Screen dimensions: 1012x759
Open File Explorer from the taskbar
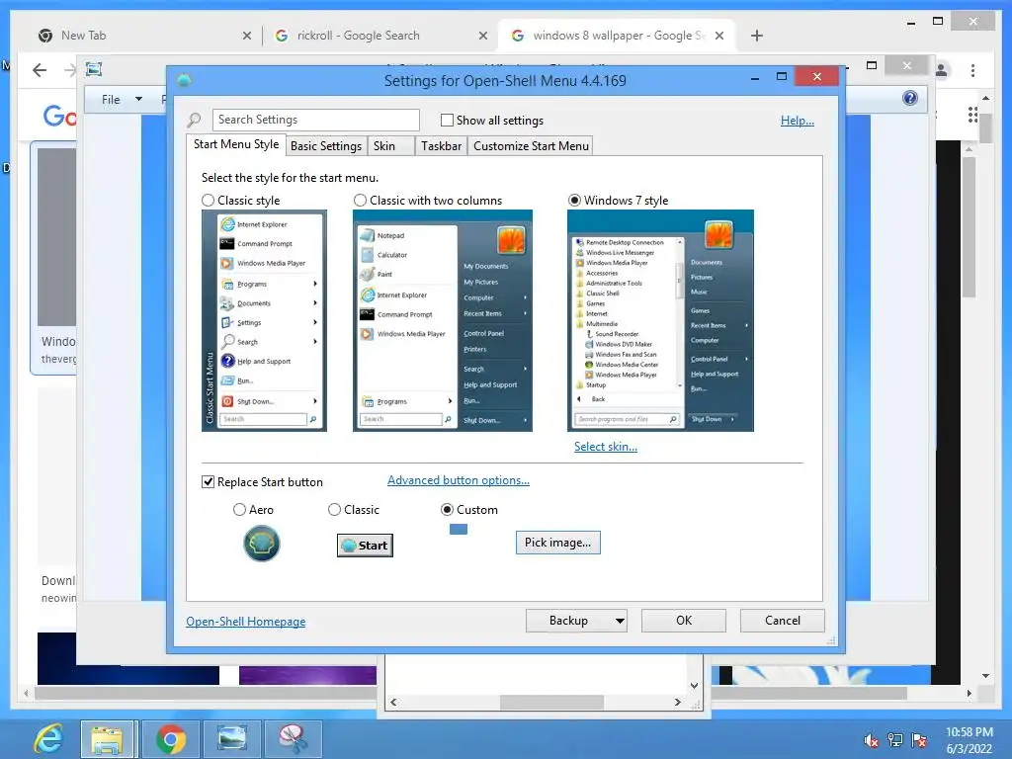coord(107,739)
